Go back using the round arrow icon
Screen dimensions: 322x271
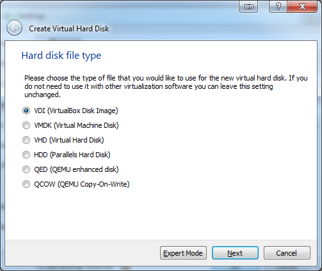(x=14, y=28)
